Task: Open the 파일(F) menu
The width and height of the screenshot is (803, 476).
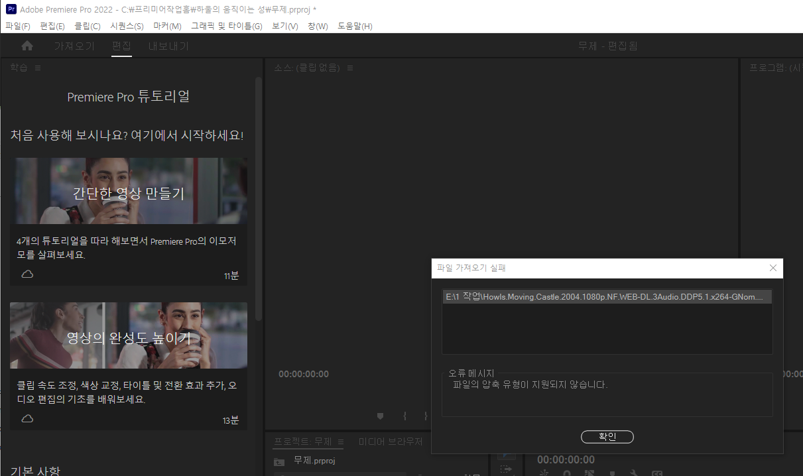Action: click(18, 26)
